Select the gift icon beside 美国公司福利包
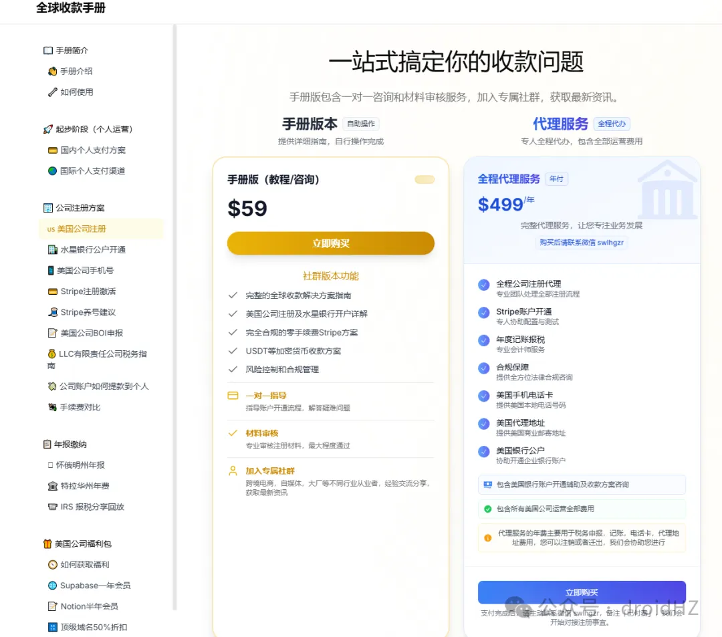722x637 pixels. pyautogui.click(x=47, y=543)
